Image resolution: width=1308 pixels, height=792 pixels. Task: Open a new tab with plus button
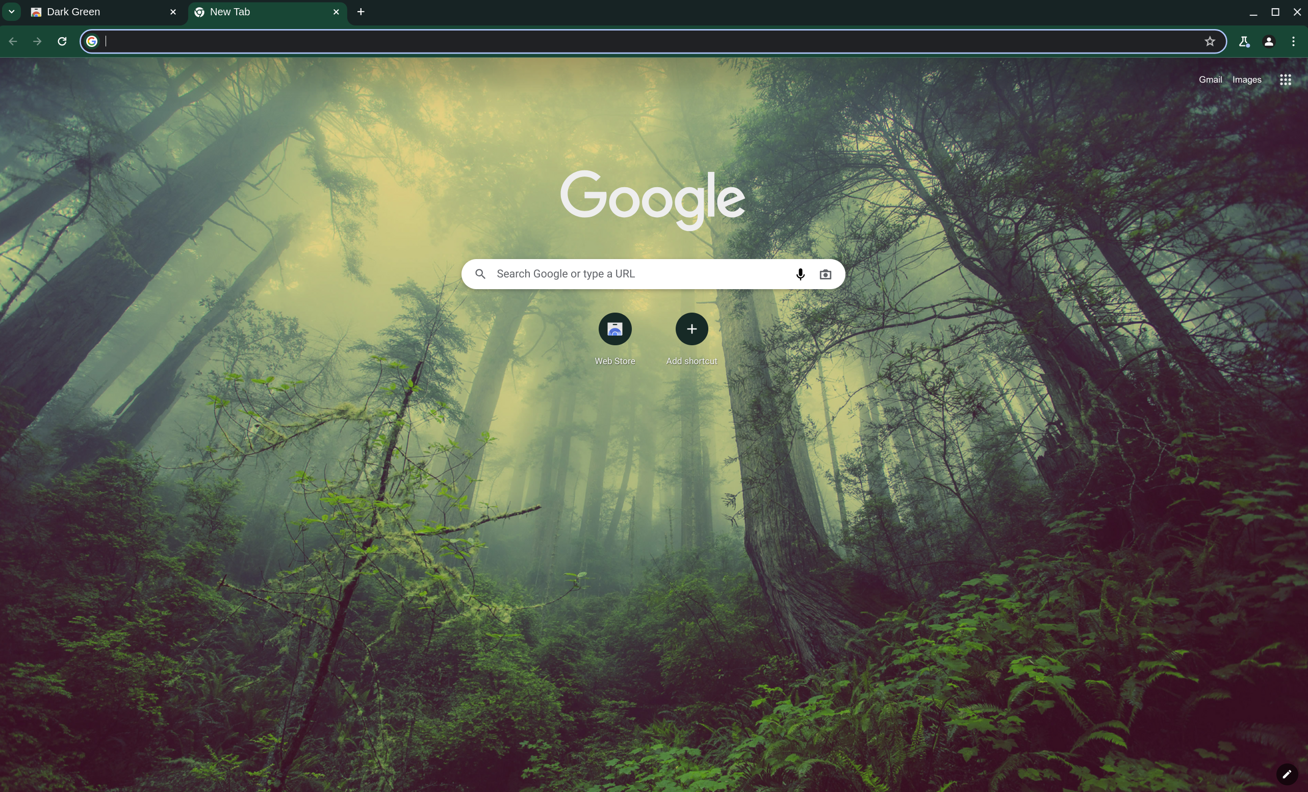[x=361, y=12]
